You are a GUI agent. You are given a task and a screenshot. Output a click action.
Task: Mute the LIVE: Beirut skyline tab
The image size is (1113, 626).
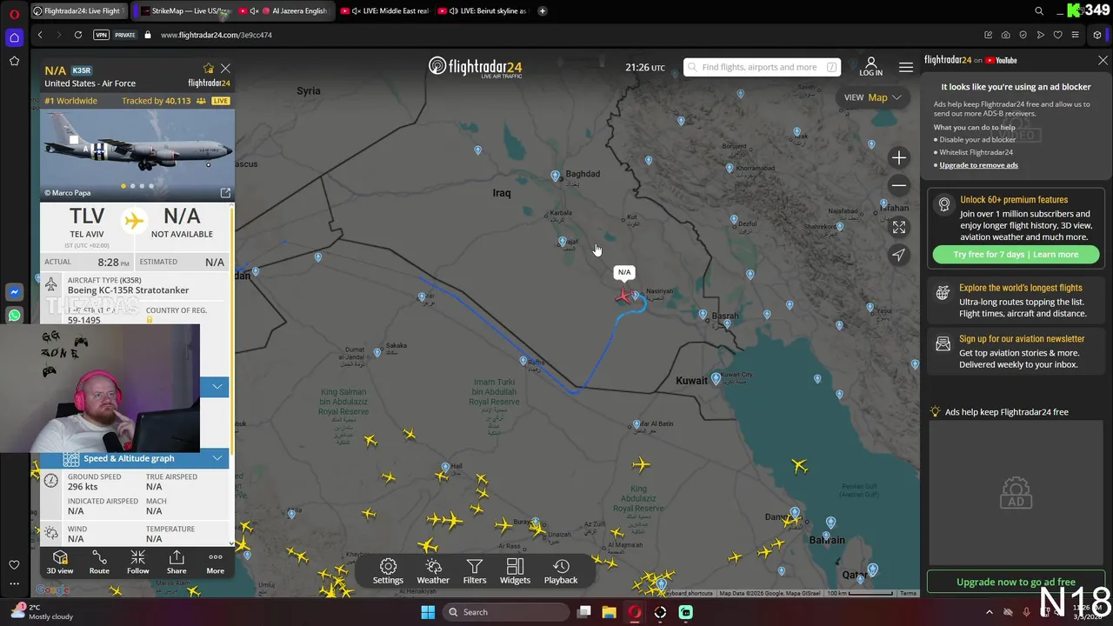pos(453,11)
